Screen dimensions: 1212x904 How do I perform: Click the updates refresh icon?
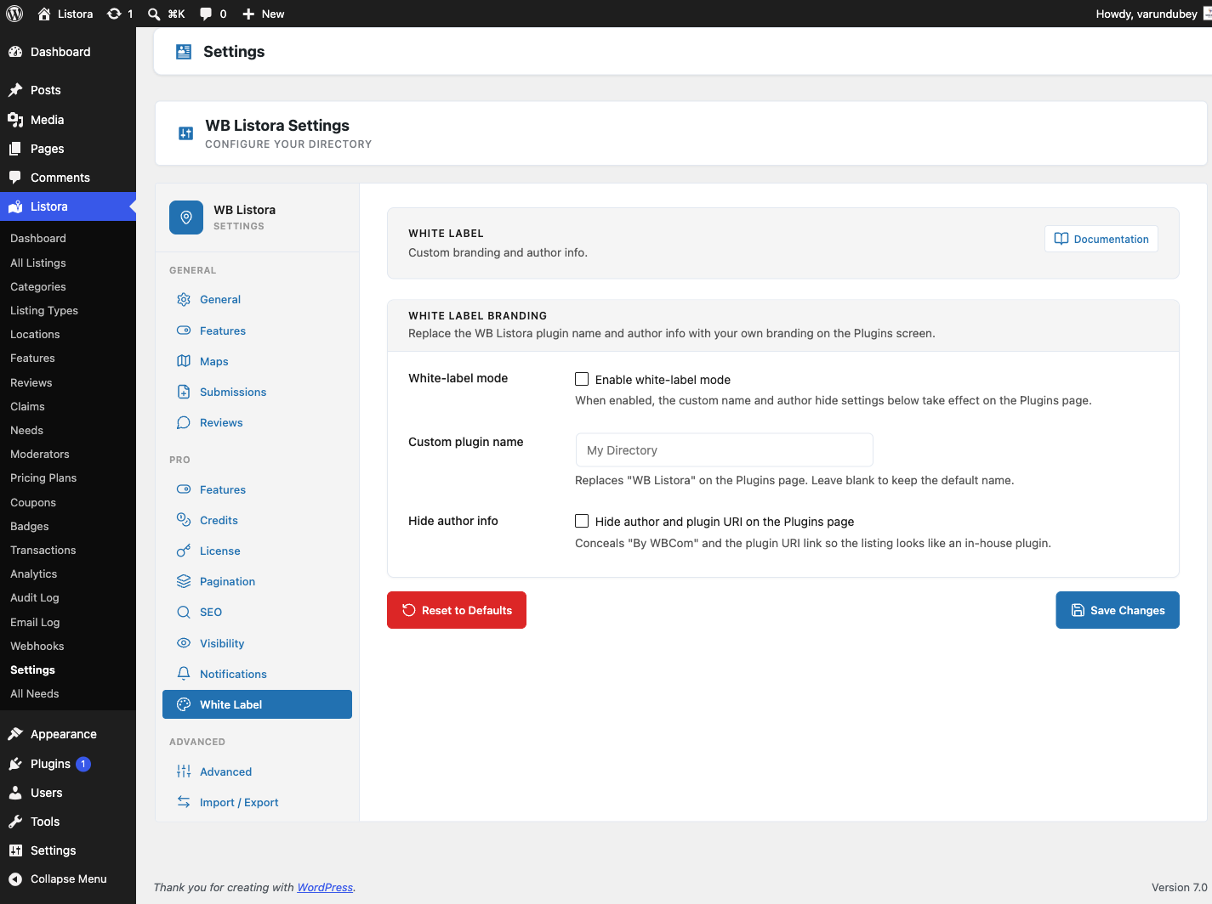tap(114, 14)
